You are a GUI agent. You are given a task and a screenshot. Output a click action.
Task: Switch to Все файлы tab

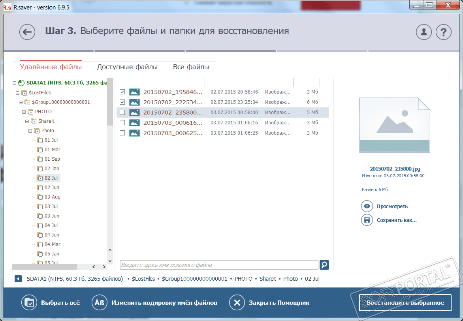point(191,67)
